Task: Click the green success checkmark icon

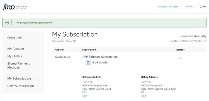Action: 7,23
